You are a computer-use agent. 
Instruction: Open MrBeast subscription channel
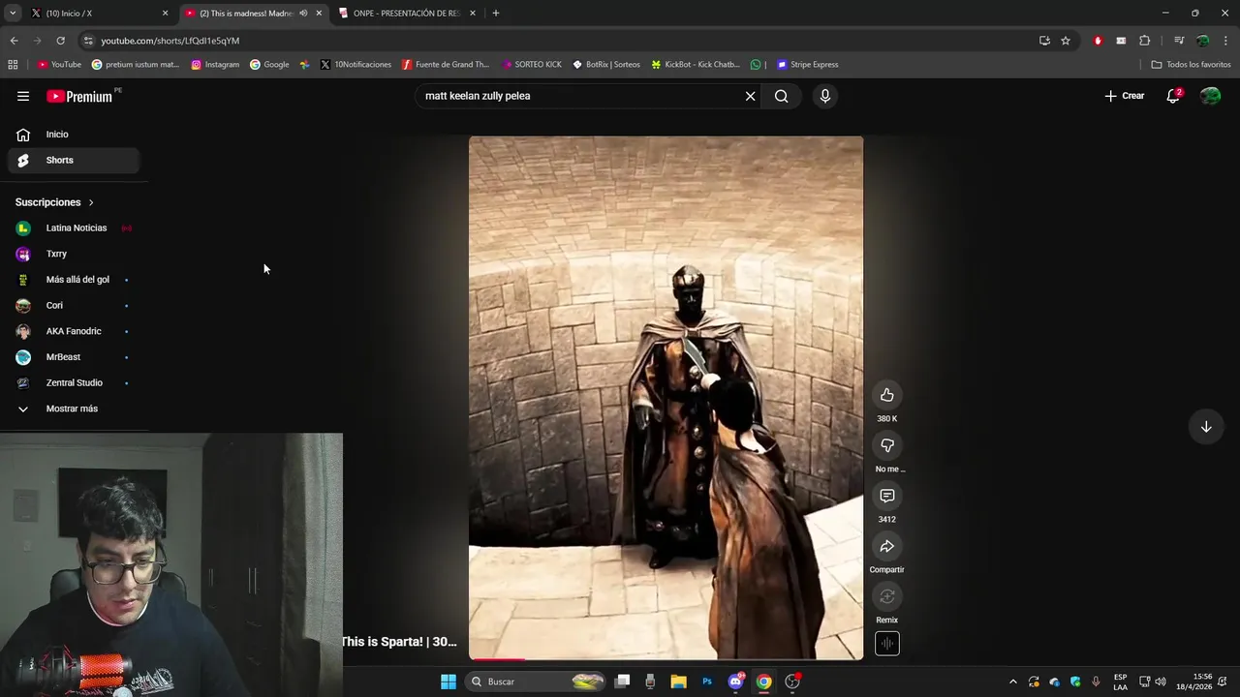(x=74, y=357)
